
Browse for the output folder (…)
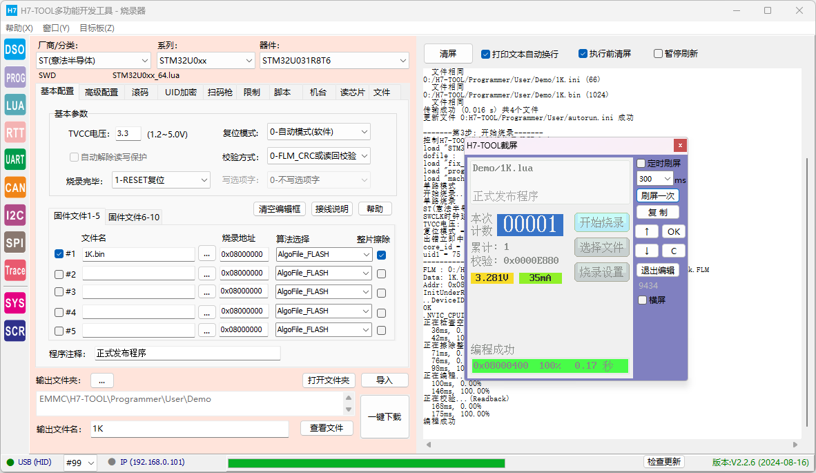102,381
